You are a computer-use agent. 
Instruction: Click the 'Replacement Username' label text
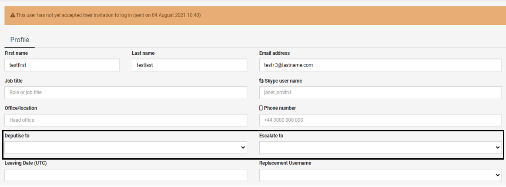pos(285,163)
